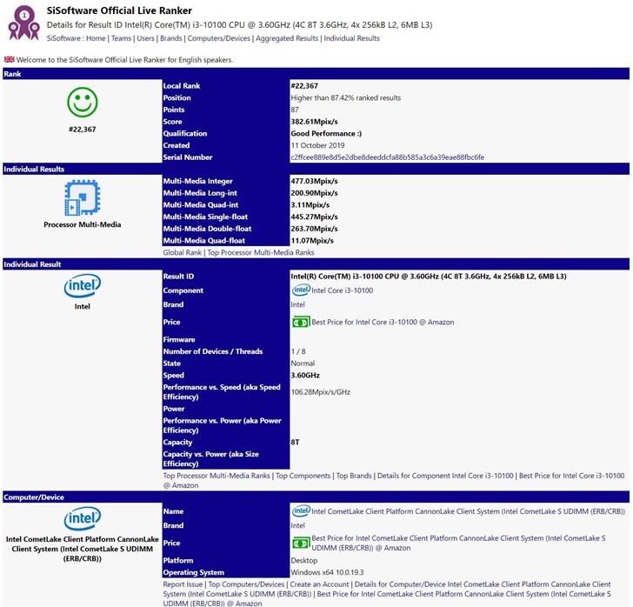Click the created date 11 October 2019
This screenshot has height=607, width=633.
(317, 145)
